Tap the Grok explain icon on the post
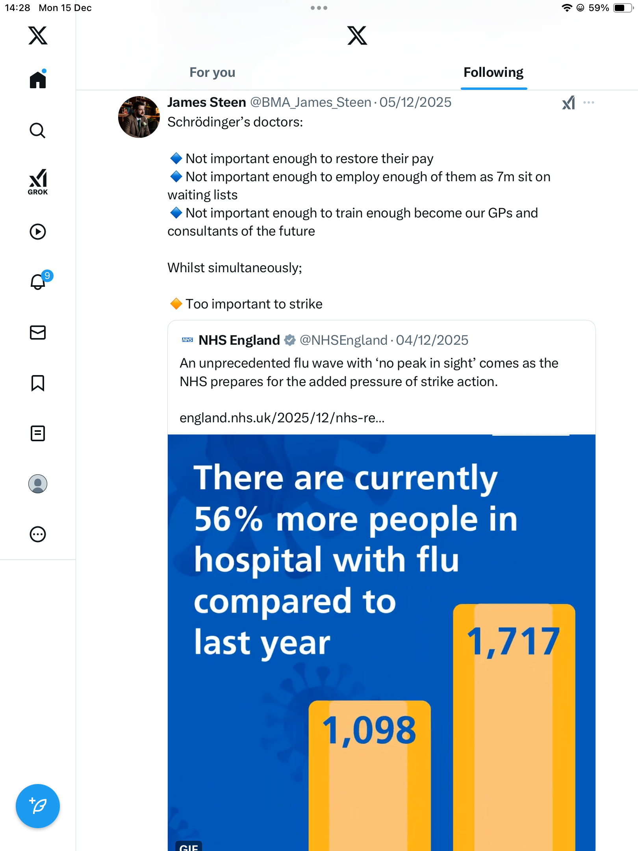Image resolution: width=638 pixels, height=851 pixels. [568, 103]
